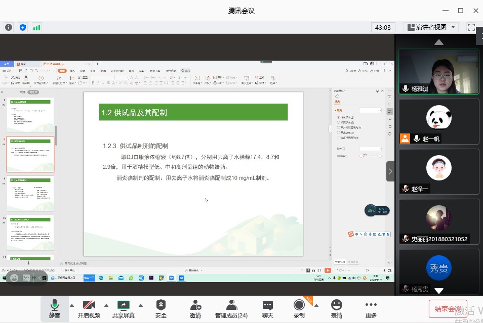483x323 pixels.
Task: Toggle the 静音 microphone mute
Action: coord(54,309)
